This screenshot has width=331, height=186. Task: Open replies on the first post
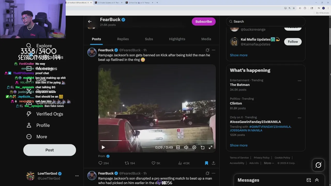pyautogui.click(x=103, y=163)
